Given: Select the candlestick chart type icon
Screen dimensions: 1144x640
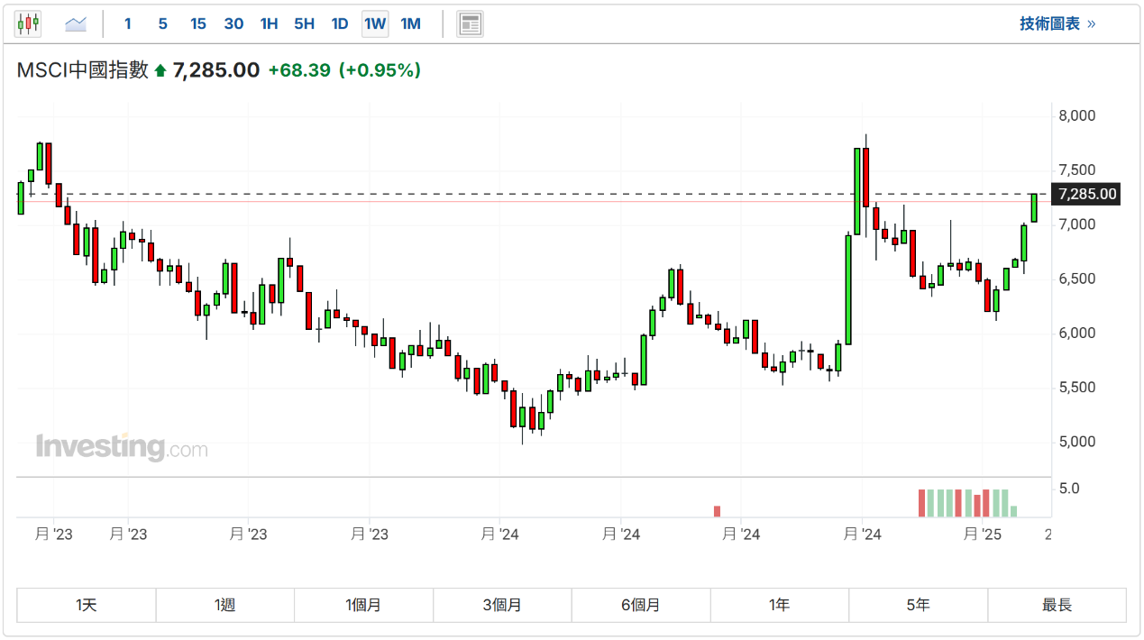Looking at the screenshot, I should coord(29,24).
